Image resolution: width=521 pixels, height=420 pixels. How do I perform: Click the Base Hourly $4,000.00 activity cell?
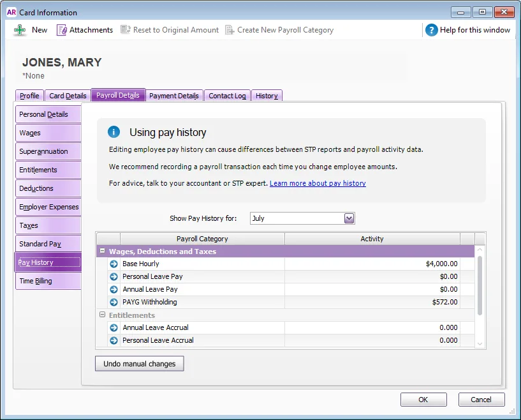372,264
